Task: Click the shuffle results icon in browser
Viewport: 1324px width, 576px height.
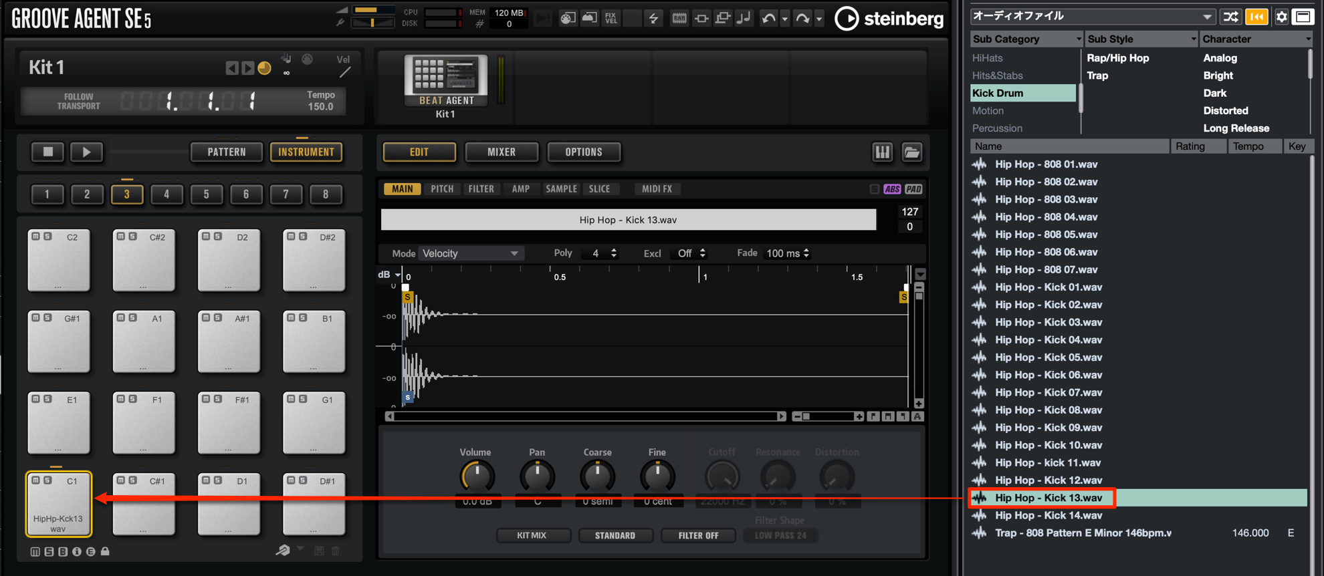Action: pos(1230,17)
